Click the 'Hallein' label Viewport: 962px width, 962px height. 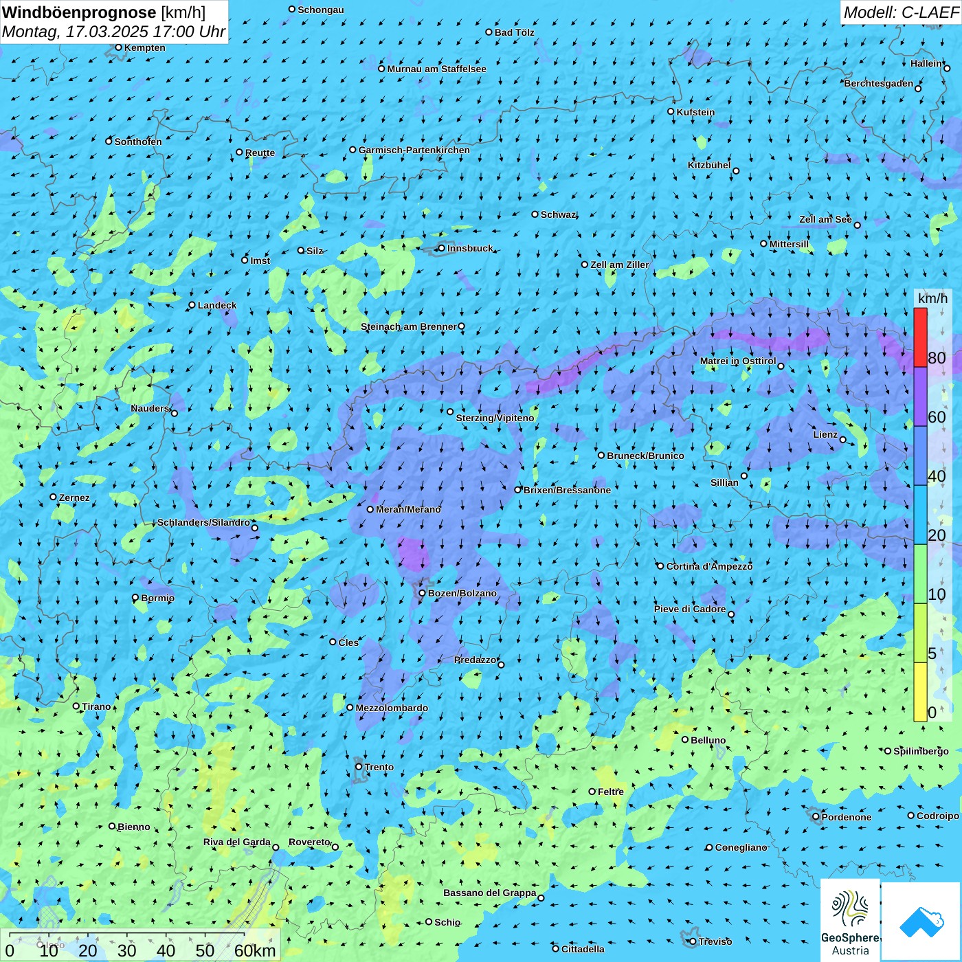[926, 63]
